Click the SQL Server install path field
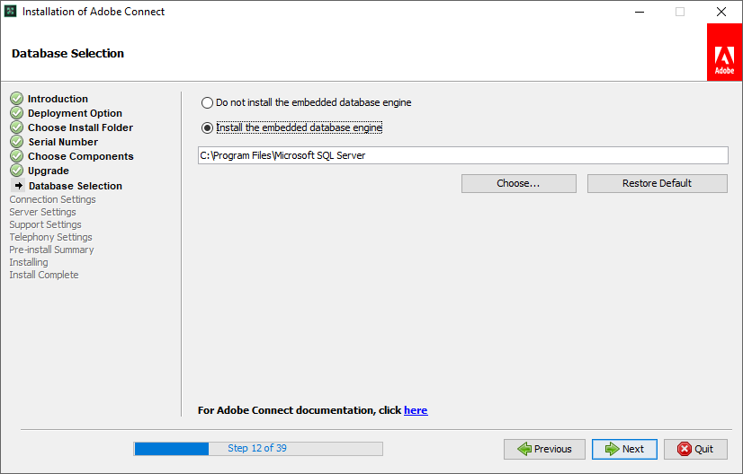Screen dimensions: 743x474 463,155
